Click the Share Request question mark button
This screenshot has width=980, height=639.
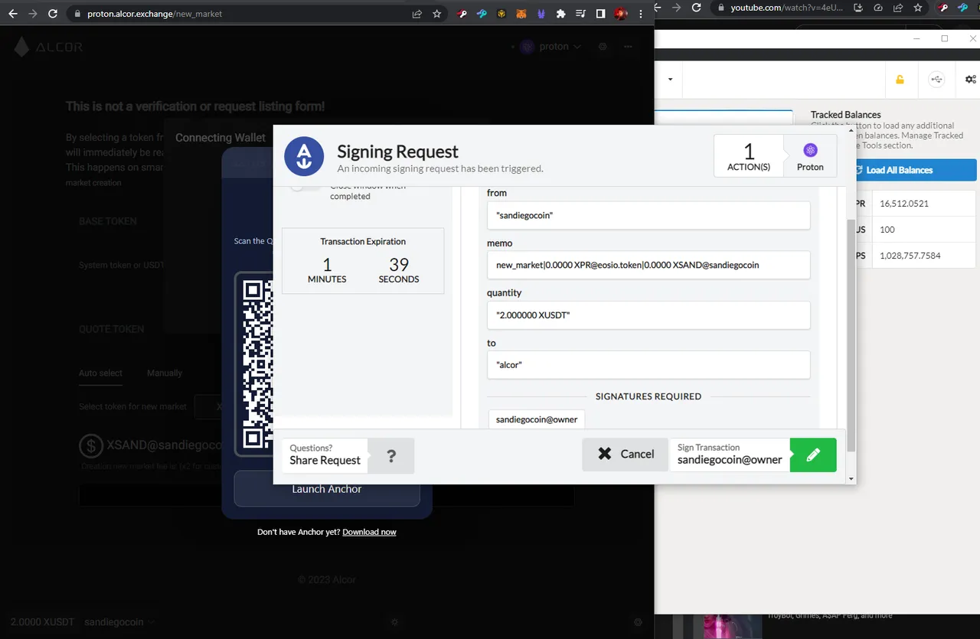point(391,456)
